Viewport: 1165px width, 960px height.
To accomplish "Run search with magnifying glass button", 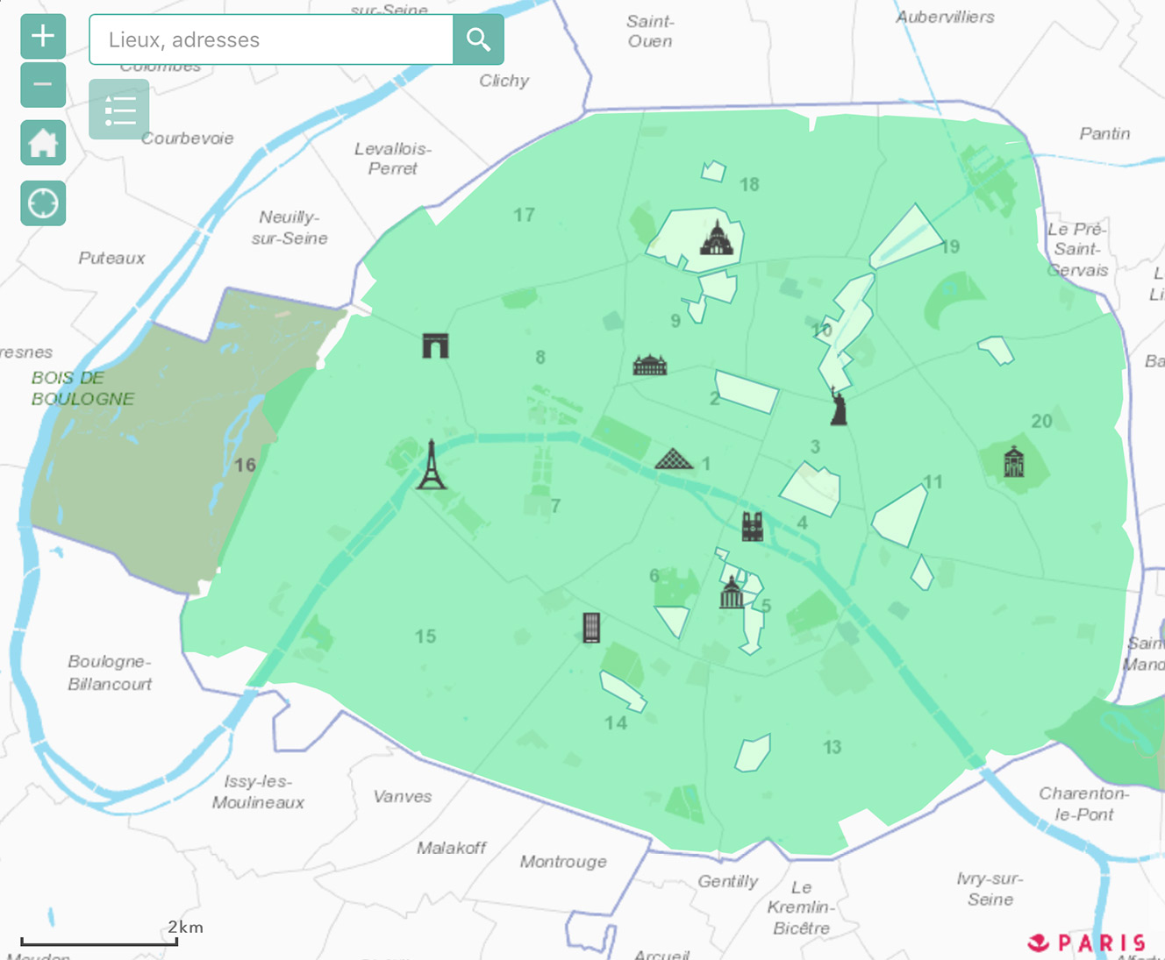I will [478, 39].
